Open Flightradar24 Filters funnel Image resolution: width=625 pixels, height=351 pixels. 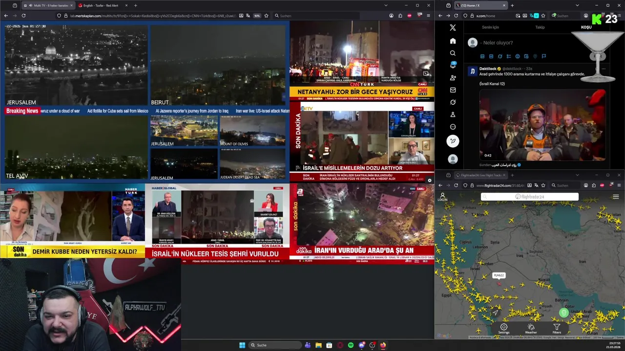557,329
